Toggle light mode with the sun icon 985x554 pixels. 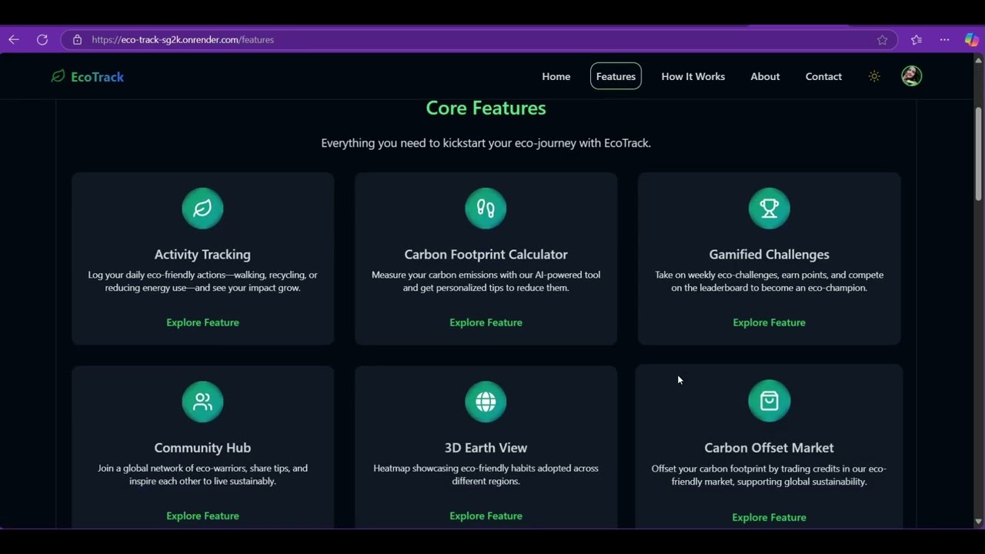[874, 76]
